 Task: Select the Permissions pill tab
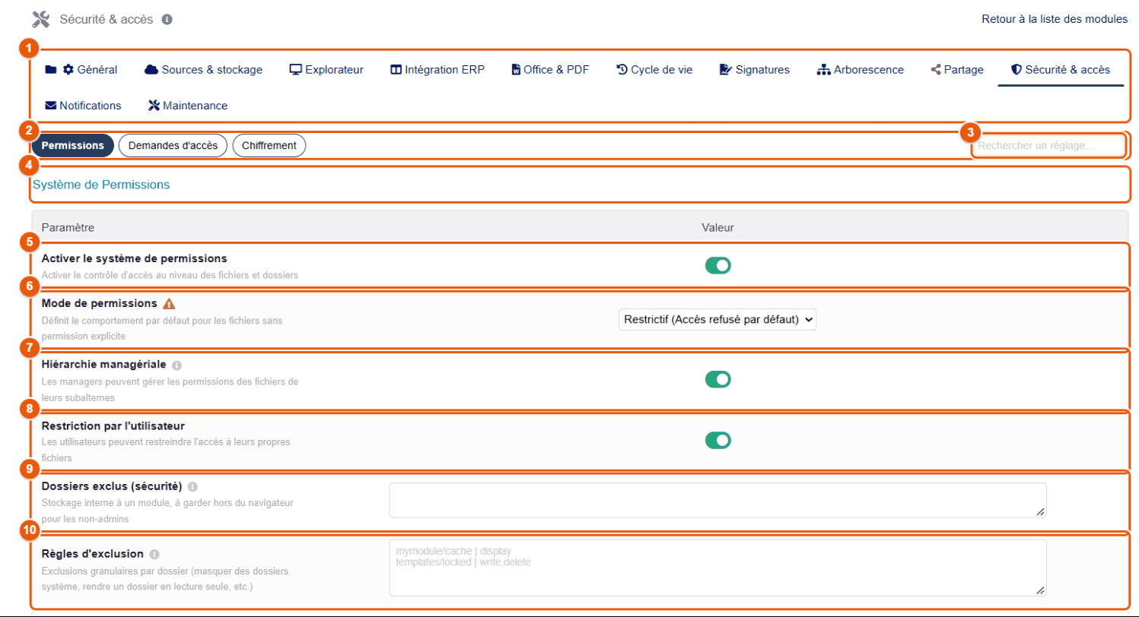[73, 145]
